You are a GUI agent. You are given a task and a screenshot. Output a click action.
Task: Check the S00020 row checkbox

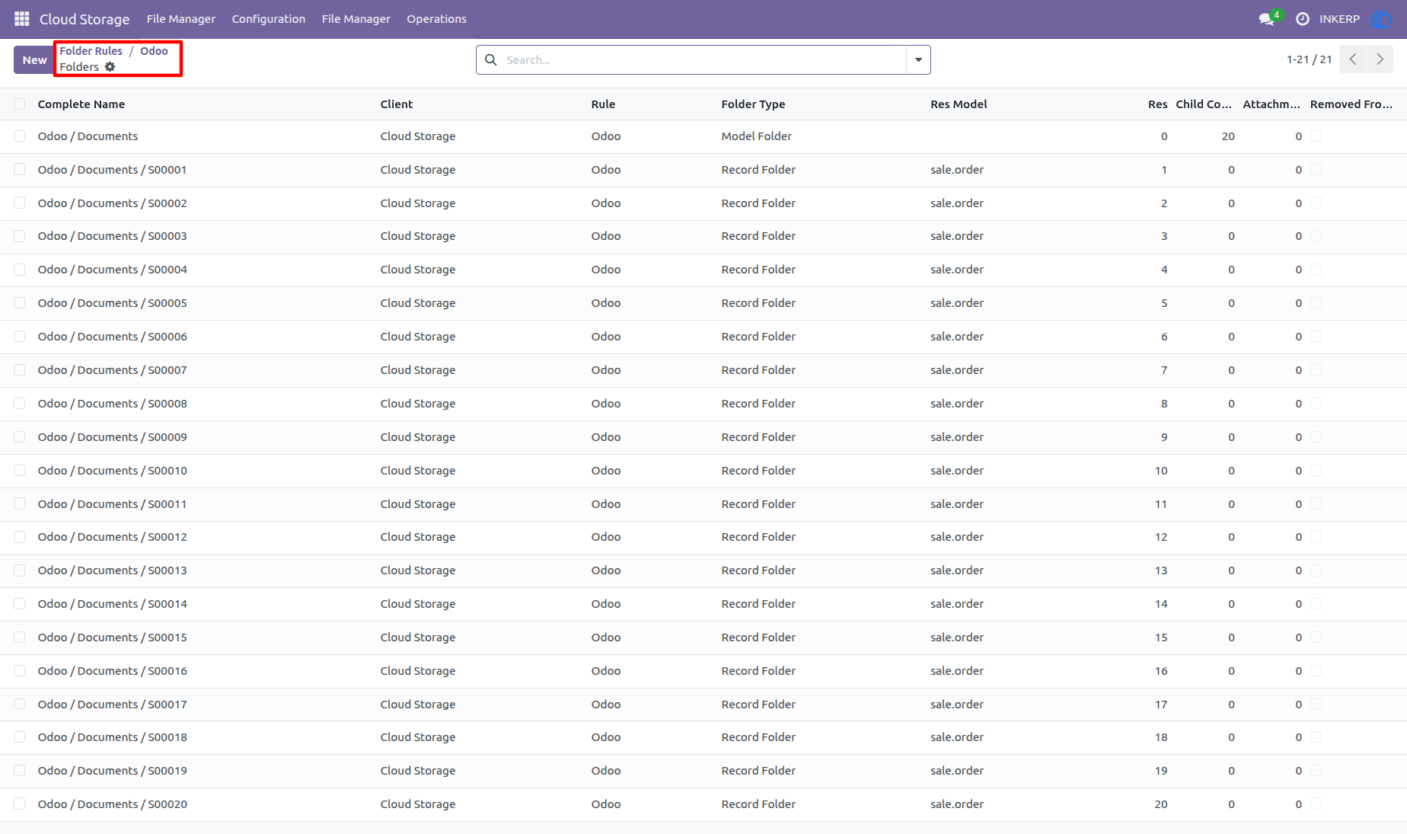coord(20,804)
